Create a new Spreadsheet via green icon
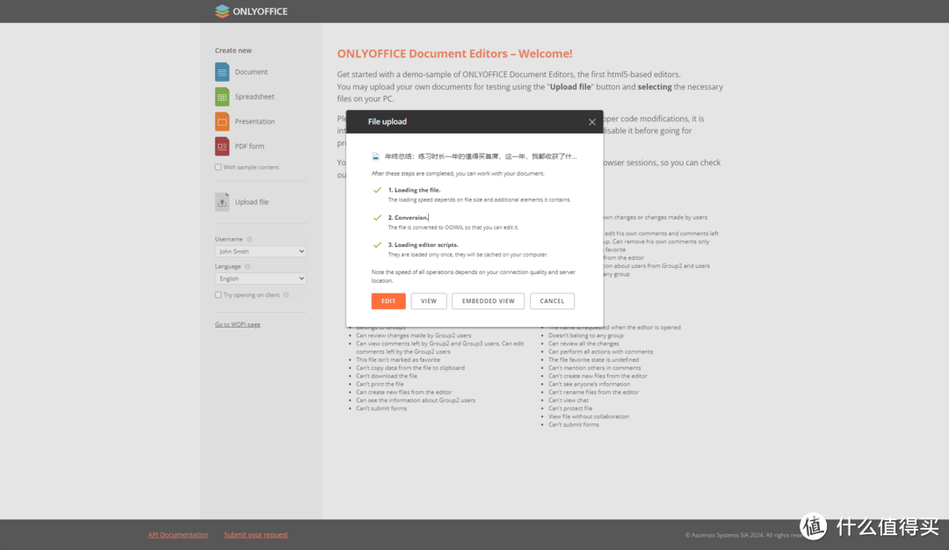The image size is (949, 550). click(222, 97)
